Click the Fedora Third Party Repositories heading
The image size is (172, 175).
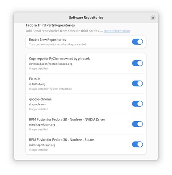(50, 25)
